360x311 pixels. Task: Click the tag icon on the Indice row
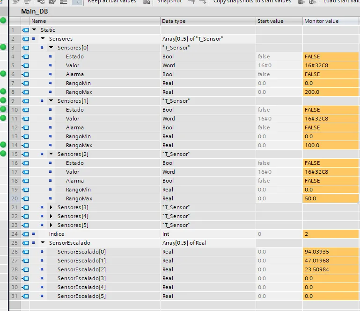(25, 234)
